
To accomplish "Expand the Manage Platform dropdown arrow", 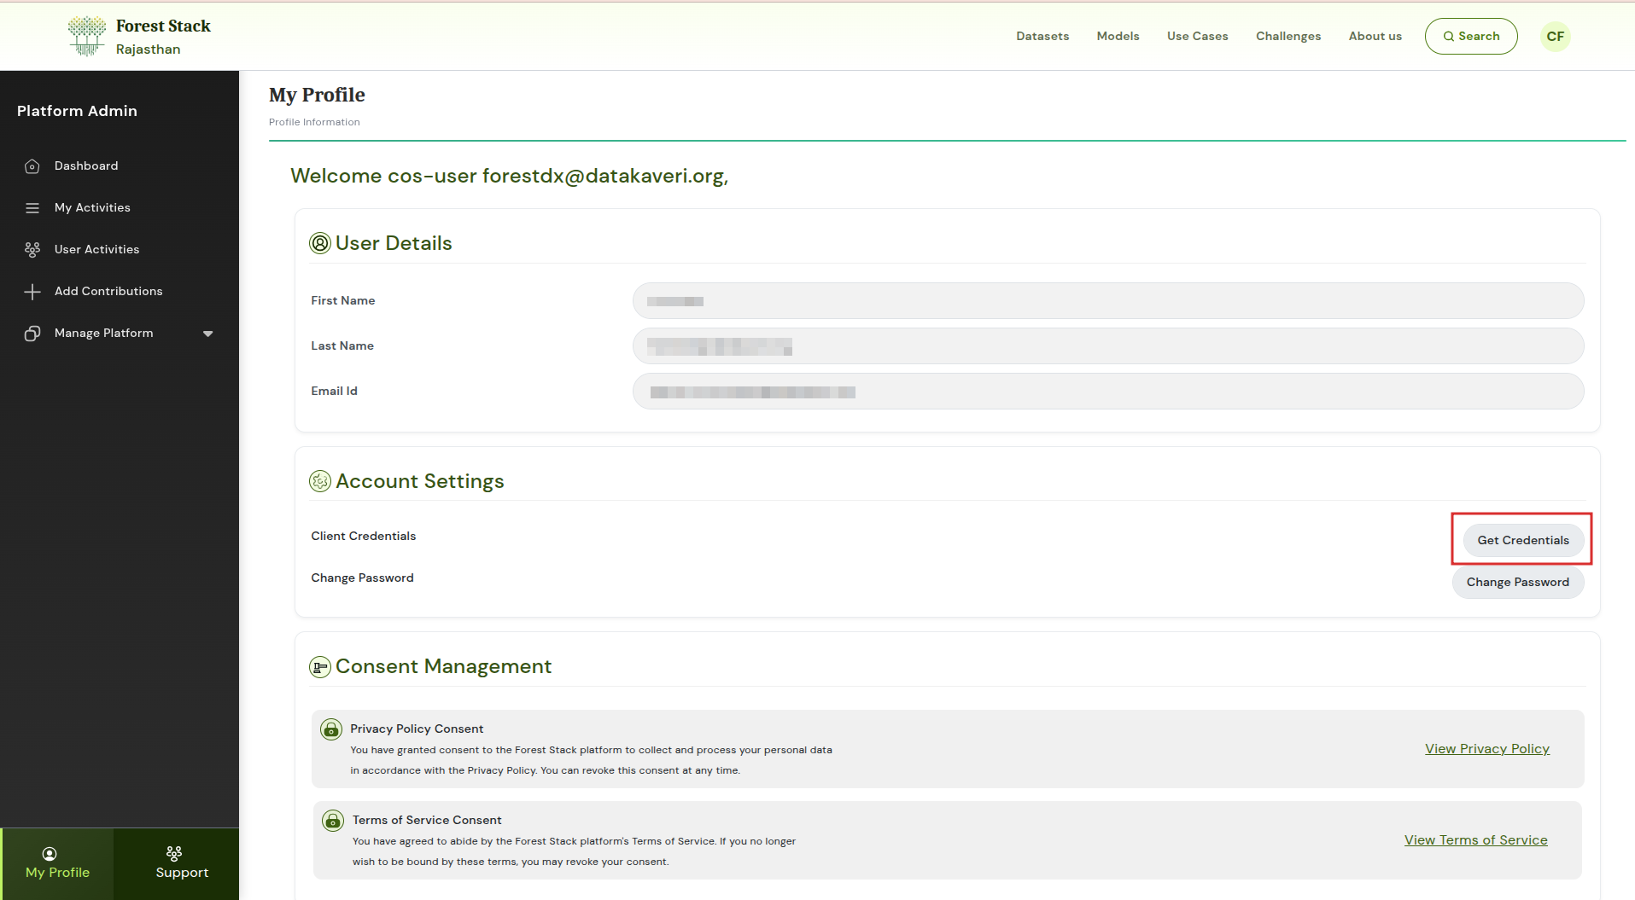I will (x=207, y=334).
